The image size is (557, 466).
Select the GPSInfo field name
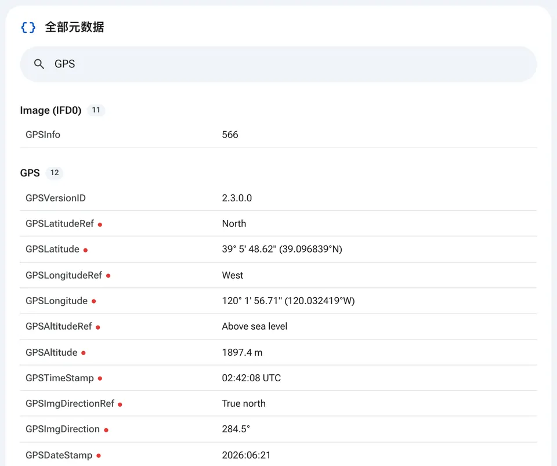[43, 135]
